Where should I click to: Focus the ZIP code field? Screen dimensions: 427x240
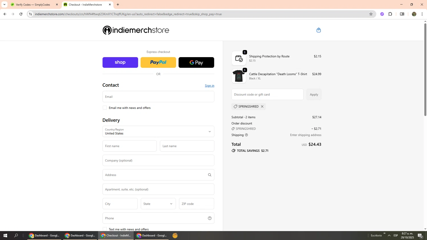(196, 204)
